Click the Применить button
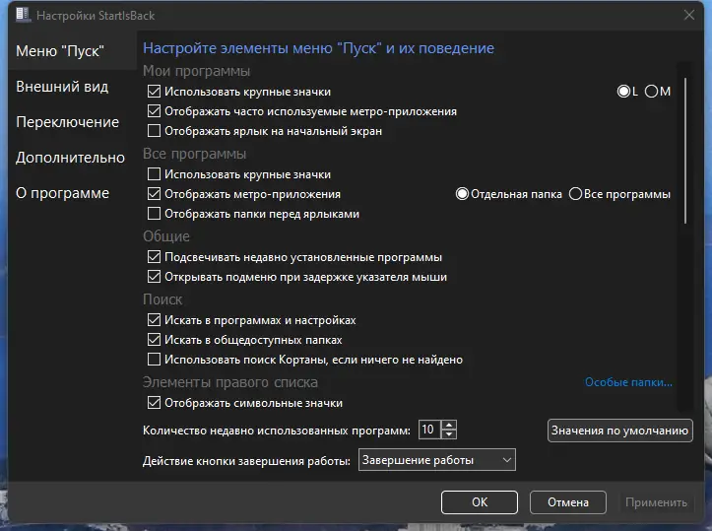 pos(656,501)
